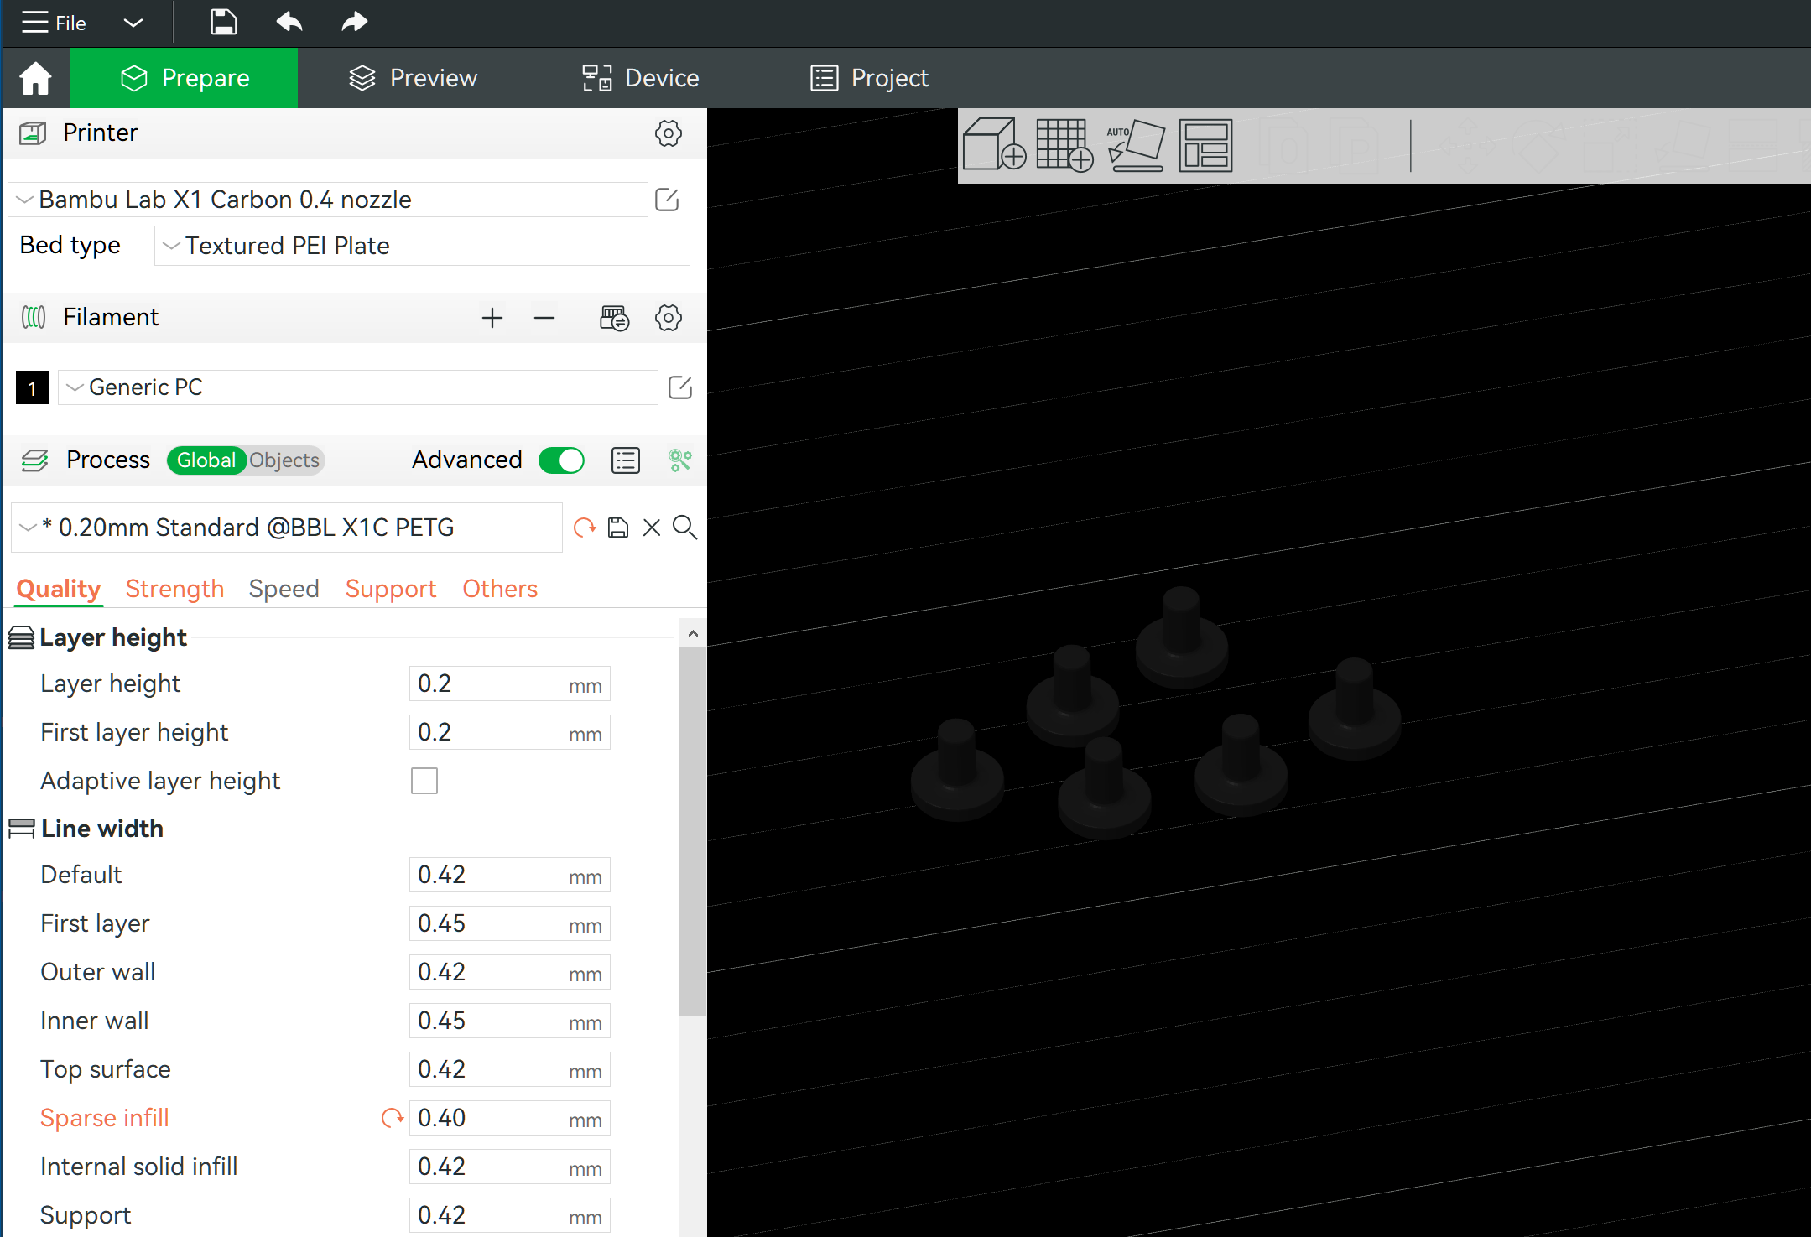This screenshot has width=1811, height=1237.
Task: Edit the First layer height value
Action: point(508,731)
